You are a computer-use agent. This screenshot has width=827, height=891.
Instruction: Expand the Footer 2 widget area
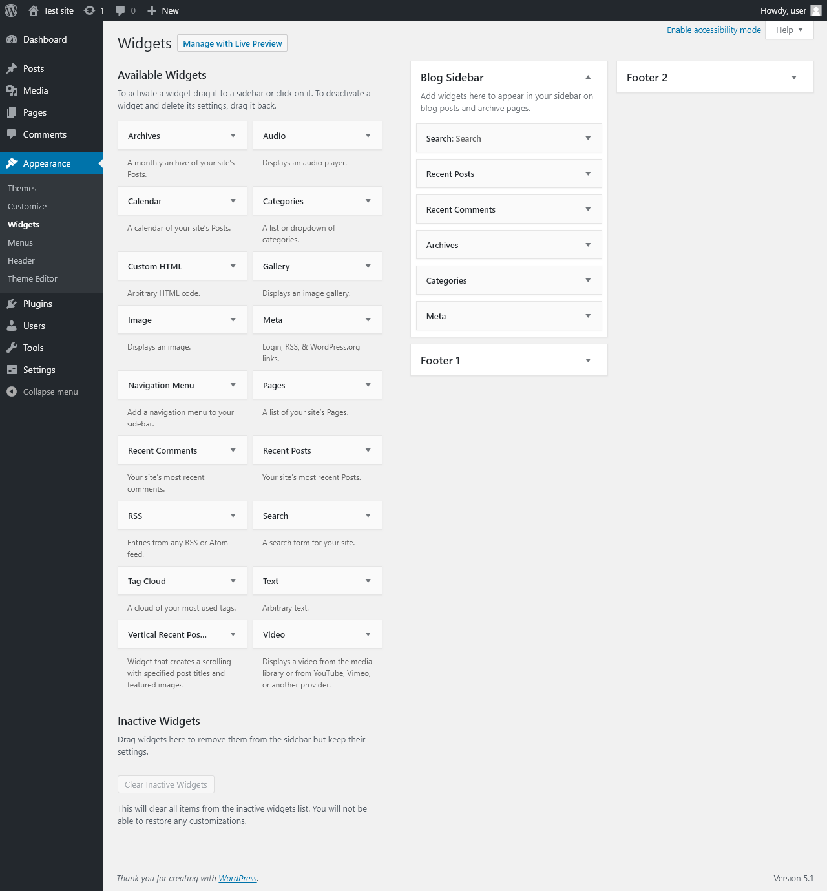(794, 78)
